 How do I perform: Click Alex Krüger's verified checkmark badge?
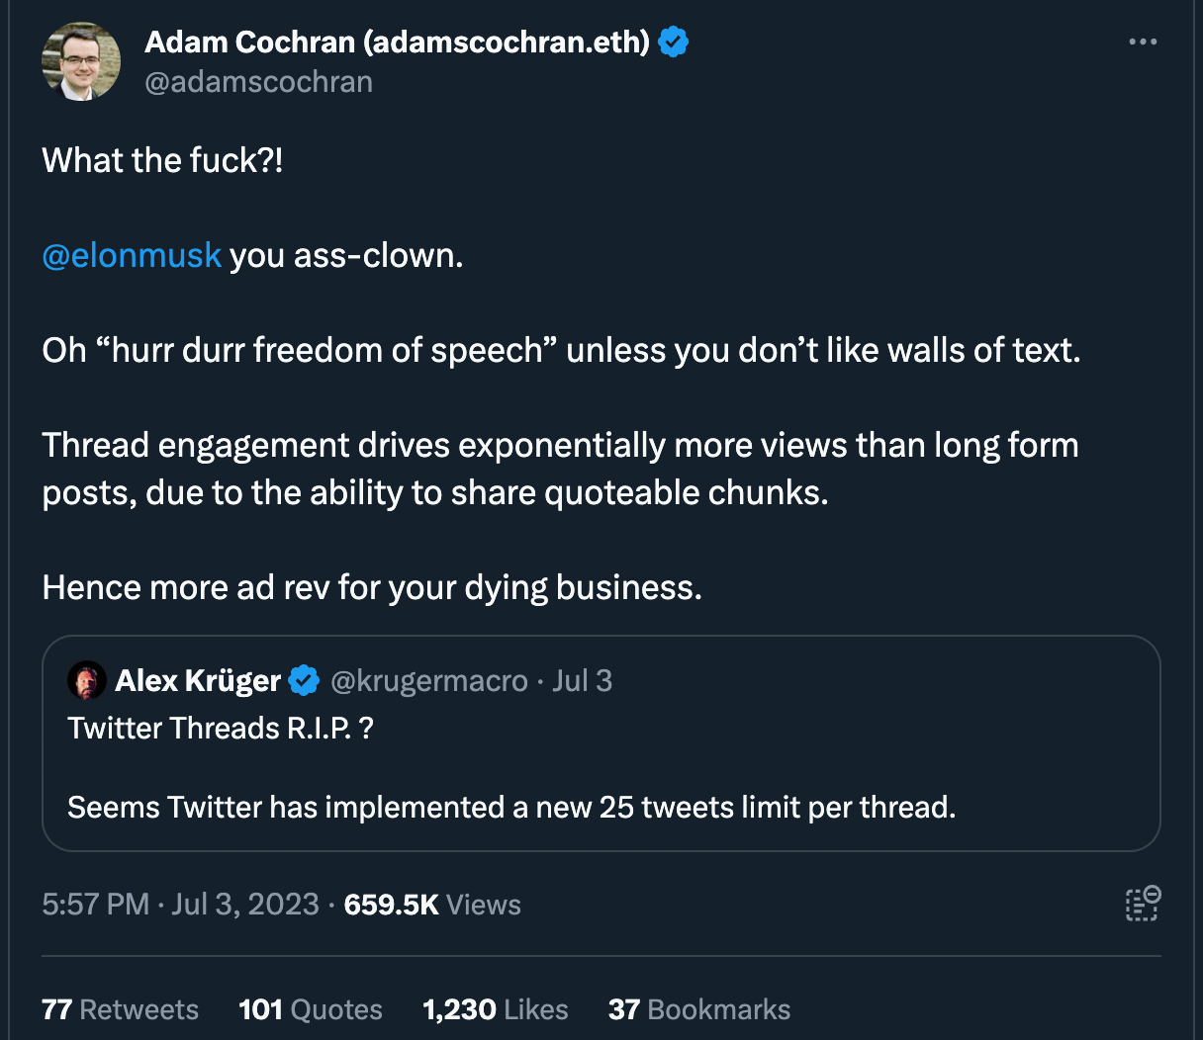click(304, 680)
